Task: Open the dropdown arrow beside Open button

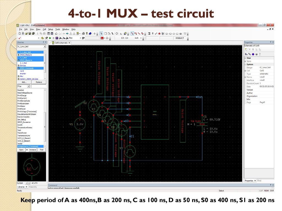Action: pyautogui.click(x=27, y=150)
